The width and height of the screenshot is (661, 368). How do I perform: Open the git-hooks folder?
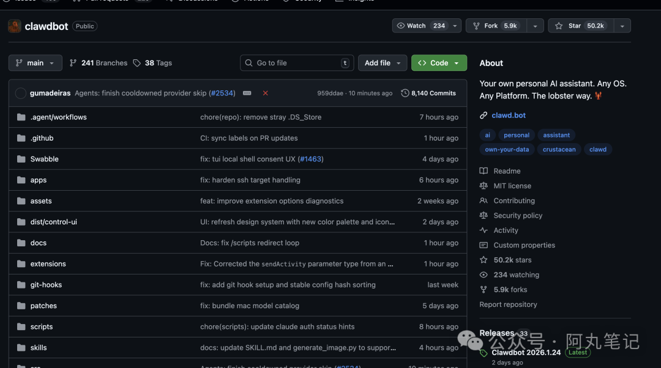pyautogui.click(x=46, y=285)
